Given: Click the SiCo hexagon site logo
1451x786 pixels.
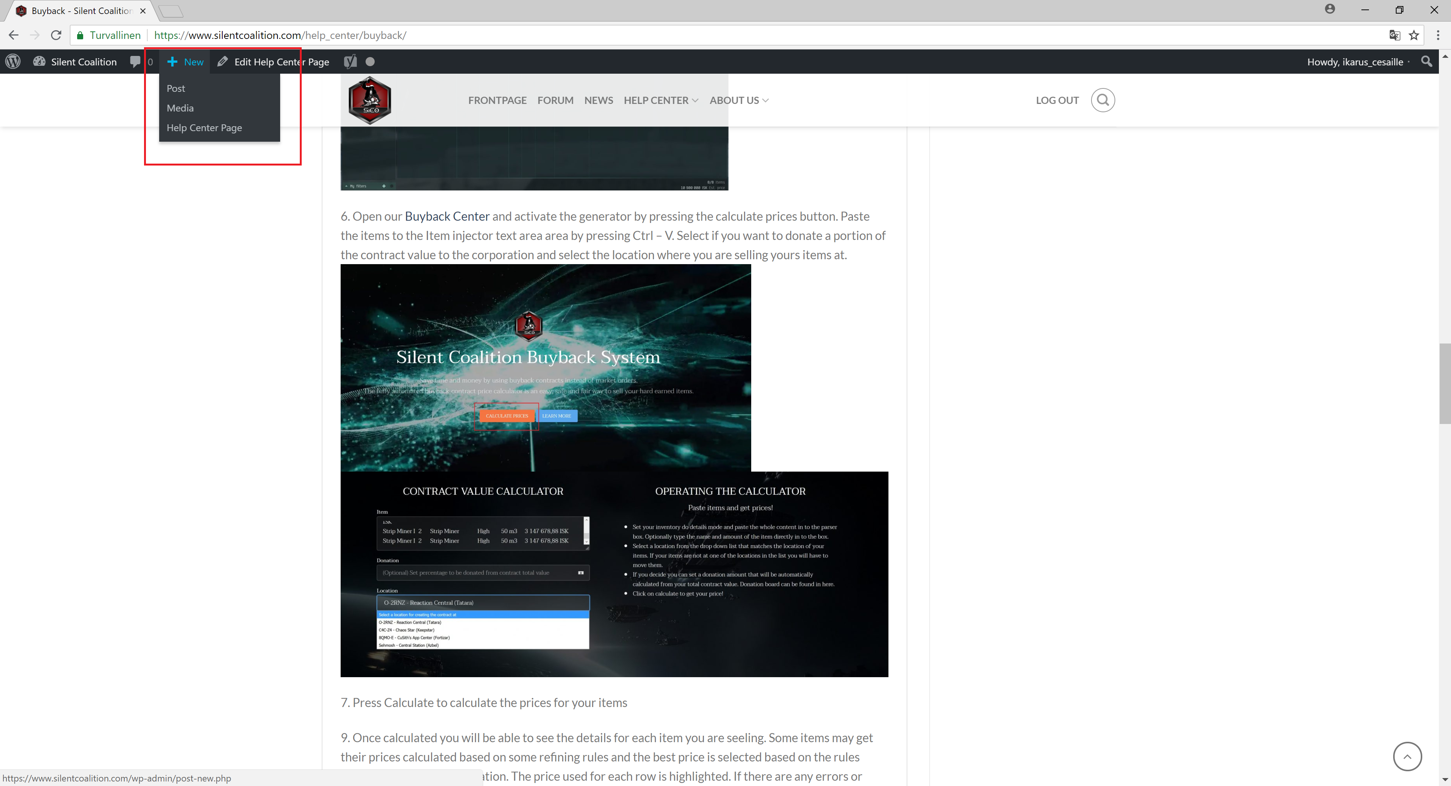Looking at the screenshot, I should 369,100.
